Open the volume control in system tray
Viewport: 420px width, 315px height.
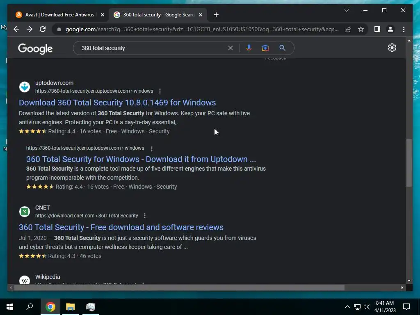coord(367,307)
